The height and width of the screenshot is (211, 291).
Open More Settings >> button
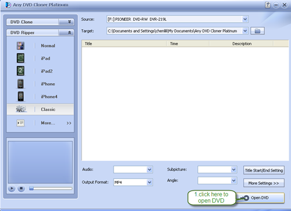(x=264, y=183)
